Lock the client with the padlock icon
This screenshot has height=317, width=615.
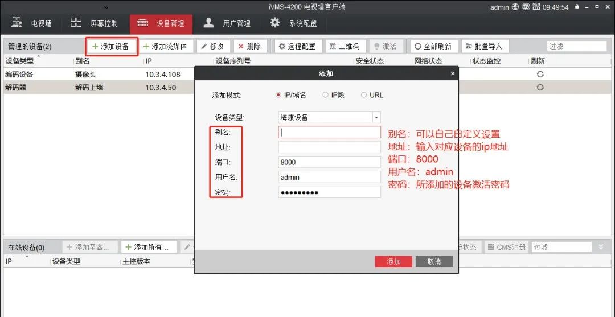577,7
